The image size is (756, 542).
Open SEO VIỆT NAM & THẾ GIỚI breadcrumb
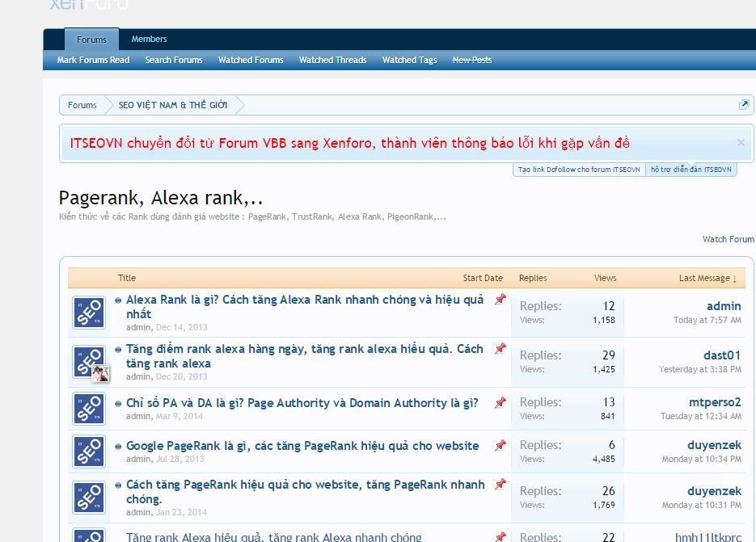point(173,105)
